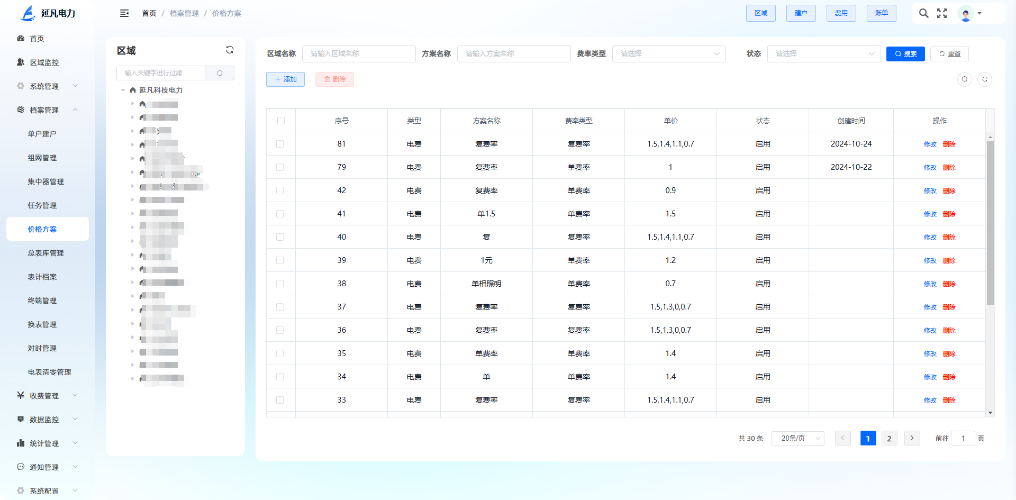The width and height of the screenshot is (1016, 500).
Task: Refresh the 区域 tree panel
Action: [230, 50]
